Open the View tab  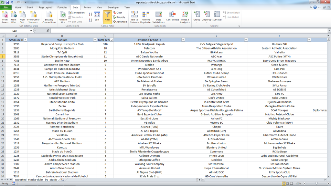(100, 7)
